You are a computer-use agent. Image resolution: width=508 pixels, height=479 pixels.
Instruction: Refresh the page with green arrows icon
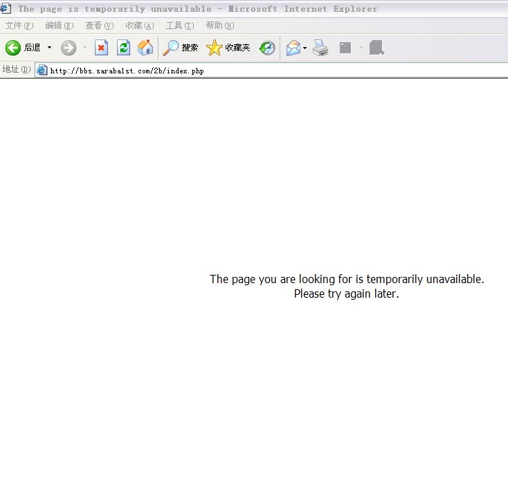(123, 48)
